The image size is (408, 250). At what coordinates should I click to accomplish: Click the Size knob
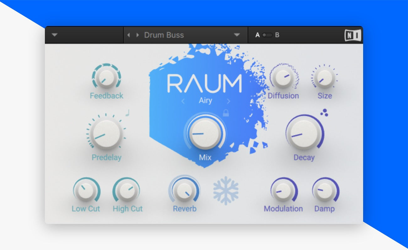pos(324,79)
